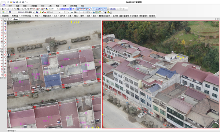220x132 pixels.
Task: Click the open folder icon in title bar
Action: (11, 2)
